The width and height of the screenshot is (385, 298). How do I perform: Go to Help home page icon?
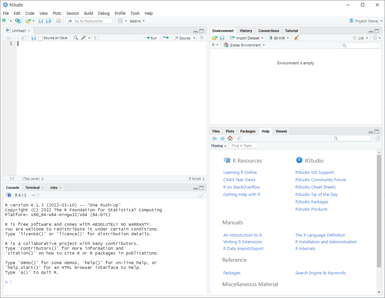click(230, 138)
